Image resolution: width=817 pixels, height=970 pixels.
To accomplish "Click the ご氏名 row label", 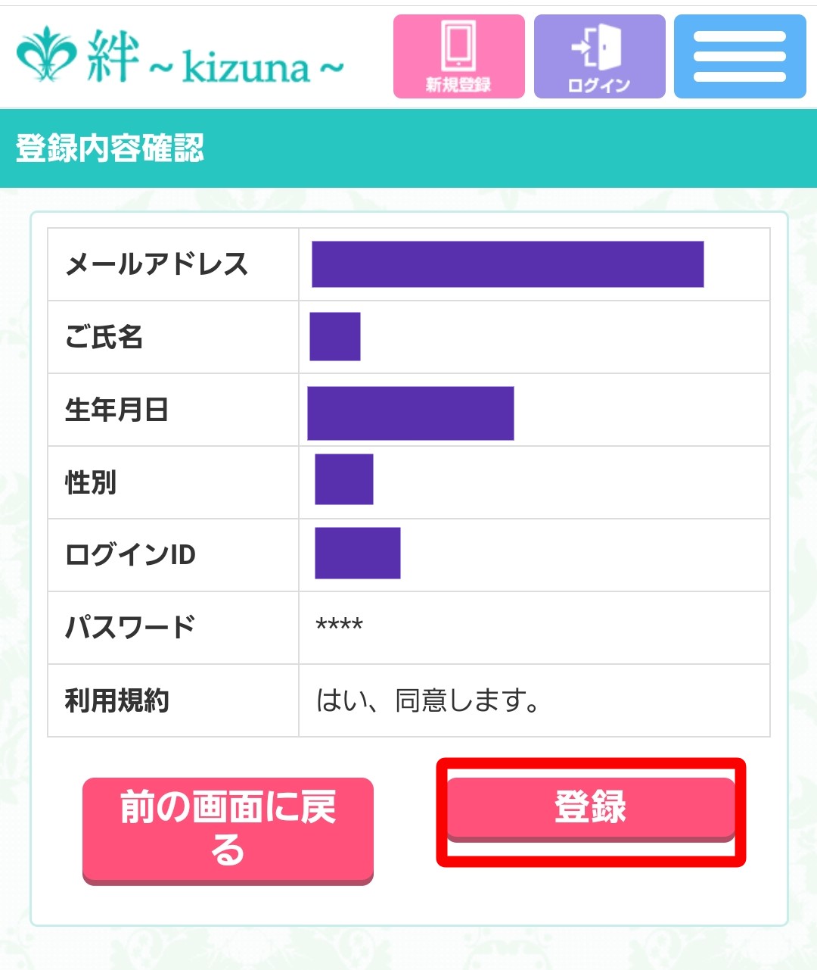I will [104, 337].
